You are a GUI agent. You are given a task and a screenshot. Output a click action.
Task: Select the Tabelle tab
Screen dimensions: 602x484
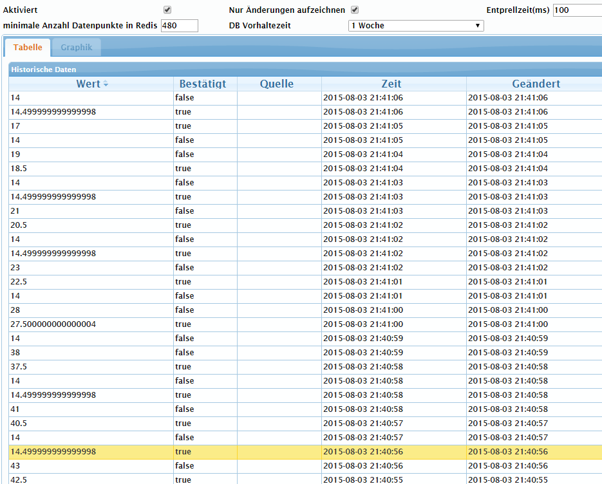(28, 47)
